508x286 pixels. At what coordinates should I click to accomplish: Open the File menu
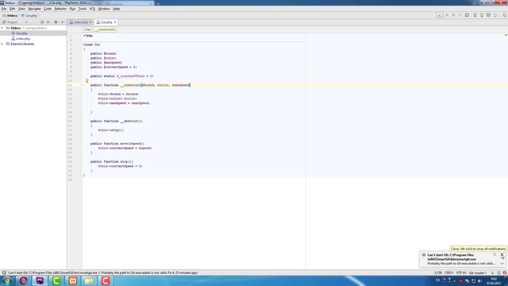4,9
